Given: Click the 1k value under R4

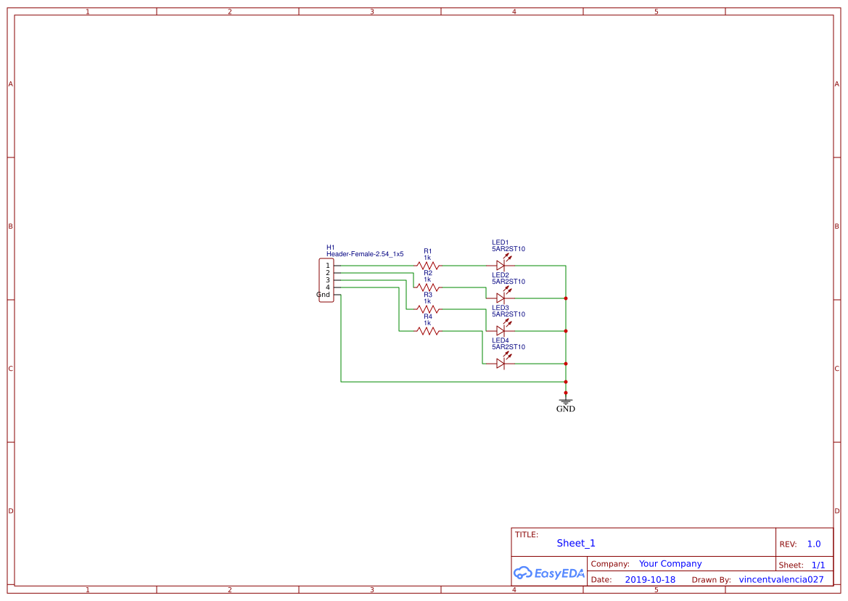Looking at the screenshot, I should point(427,323).
